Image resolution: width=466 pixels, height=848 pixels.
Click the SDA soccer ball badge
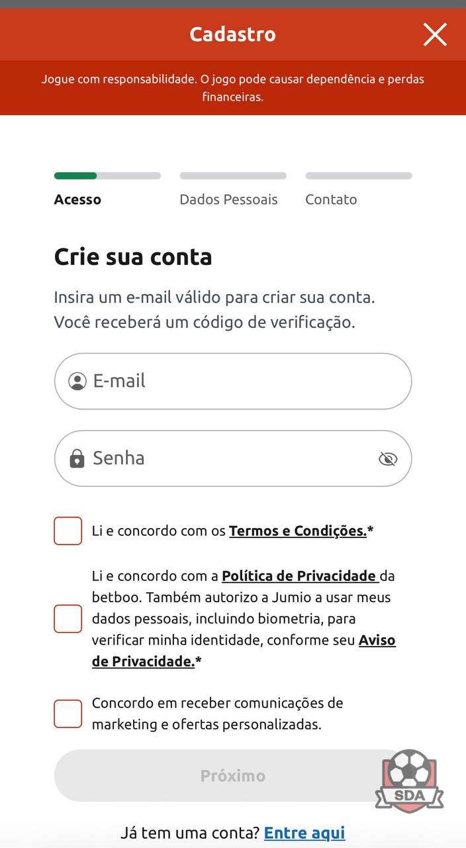click(x=408, y=780)
